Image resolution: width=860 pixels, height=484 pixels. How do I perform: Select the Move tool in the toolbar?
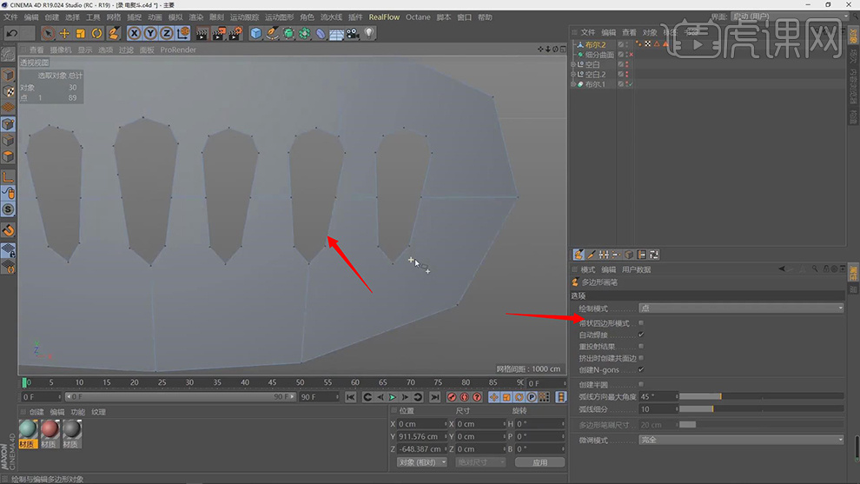(65, 33)
